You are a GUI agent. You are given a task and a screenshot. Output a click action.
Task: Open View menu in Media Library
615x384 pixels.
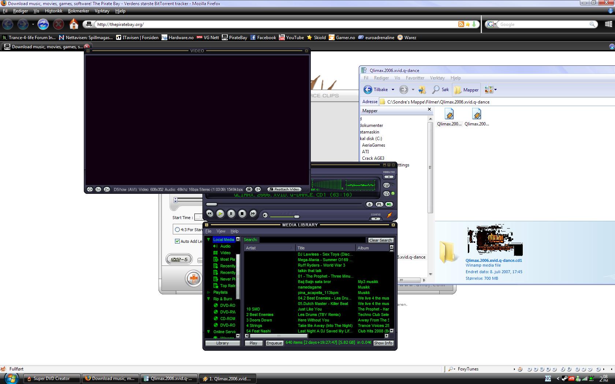point(221,231)
